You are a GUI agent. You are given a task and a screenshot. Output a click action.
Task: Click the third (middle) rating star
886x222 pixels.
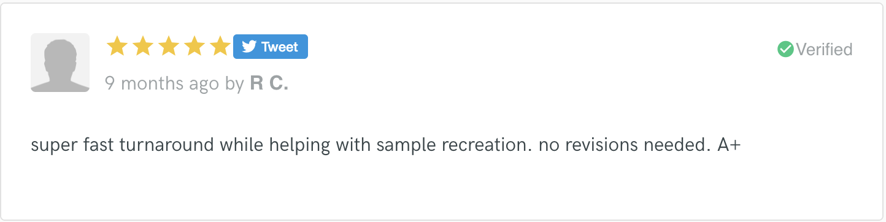168,46
